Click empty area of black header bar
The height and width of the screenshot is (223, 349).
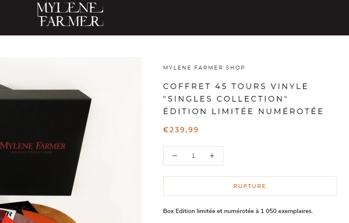(x=223, y=17)
